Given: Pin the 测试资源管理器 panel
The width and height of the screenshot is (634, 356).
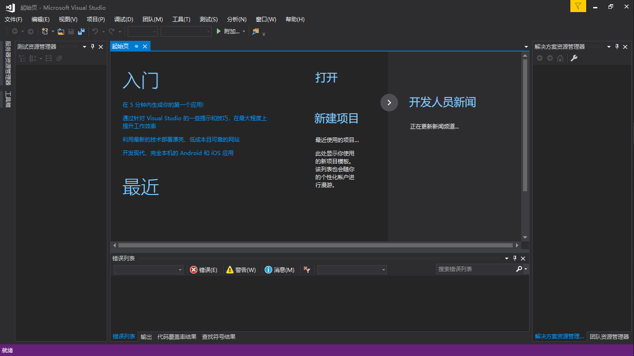Looking at the screenshot, I should coord(92,46).
